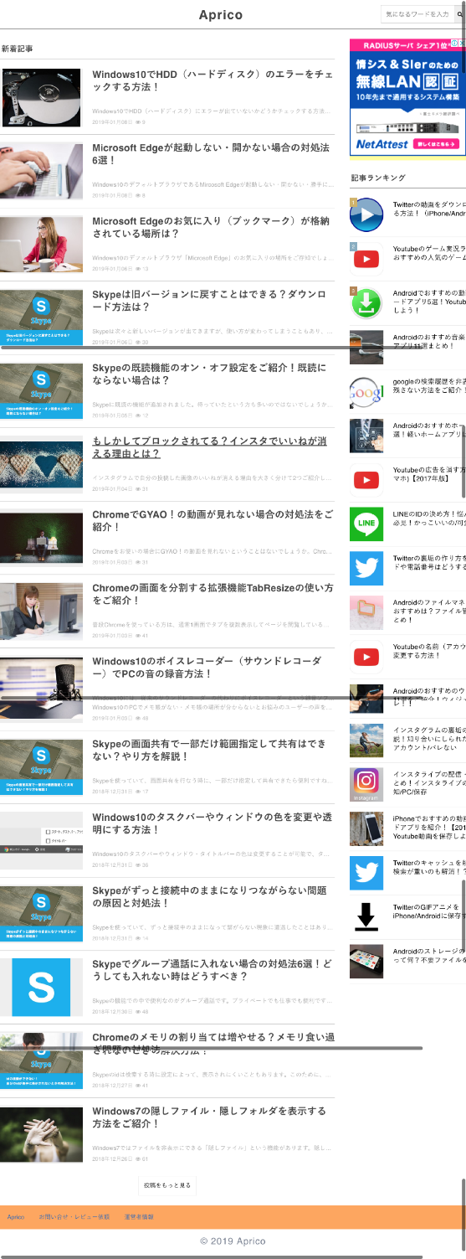Open Twitter icon for 裏垢の作り方 article
Screen dimensions: 466x1259
pyautogui.click(x=366, y=568)
